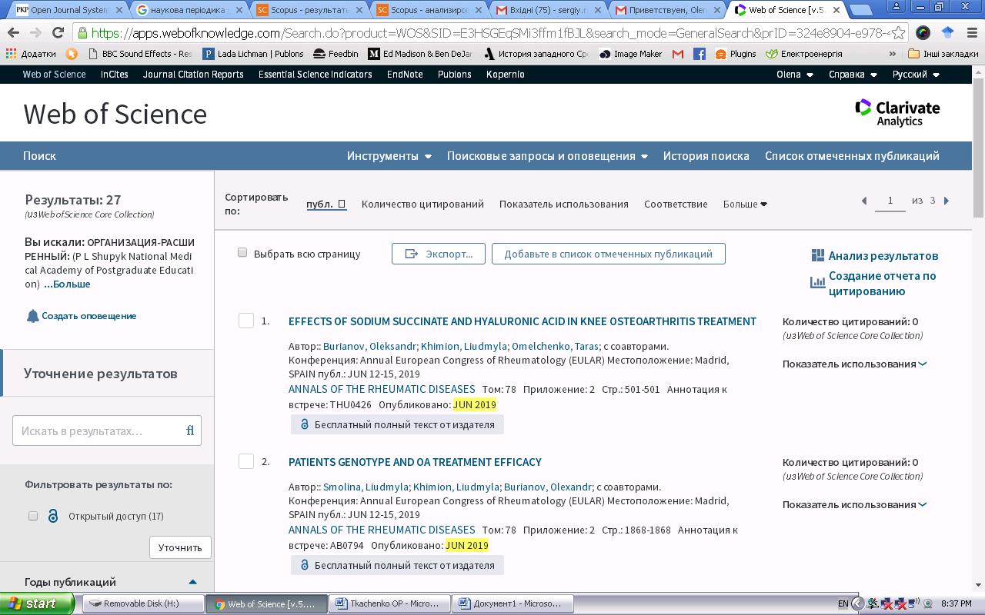Open the Русский language dropdown
This screenshot has height=615, width=985.
tap(916, 75)
